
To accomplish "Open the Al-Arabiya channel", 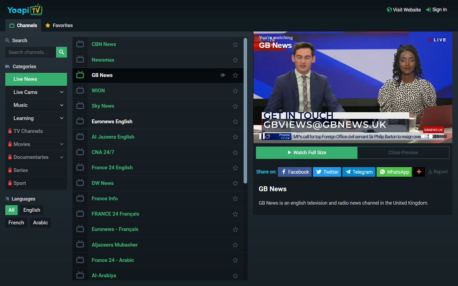I will (104, 276).
